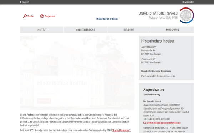Click Professorin Dr. Sünne Juterczenka

[x=158, y=76]
